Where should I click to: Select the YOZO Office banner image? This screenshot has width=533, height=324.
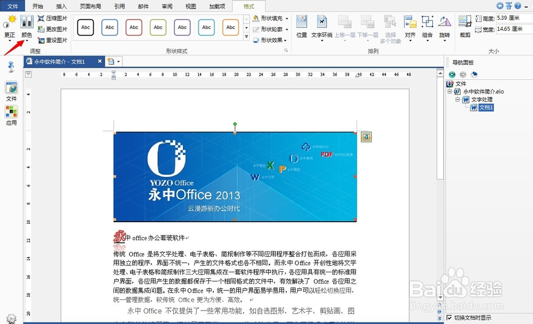coord(235,176)
